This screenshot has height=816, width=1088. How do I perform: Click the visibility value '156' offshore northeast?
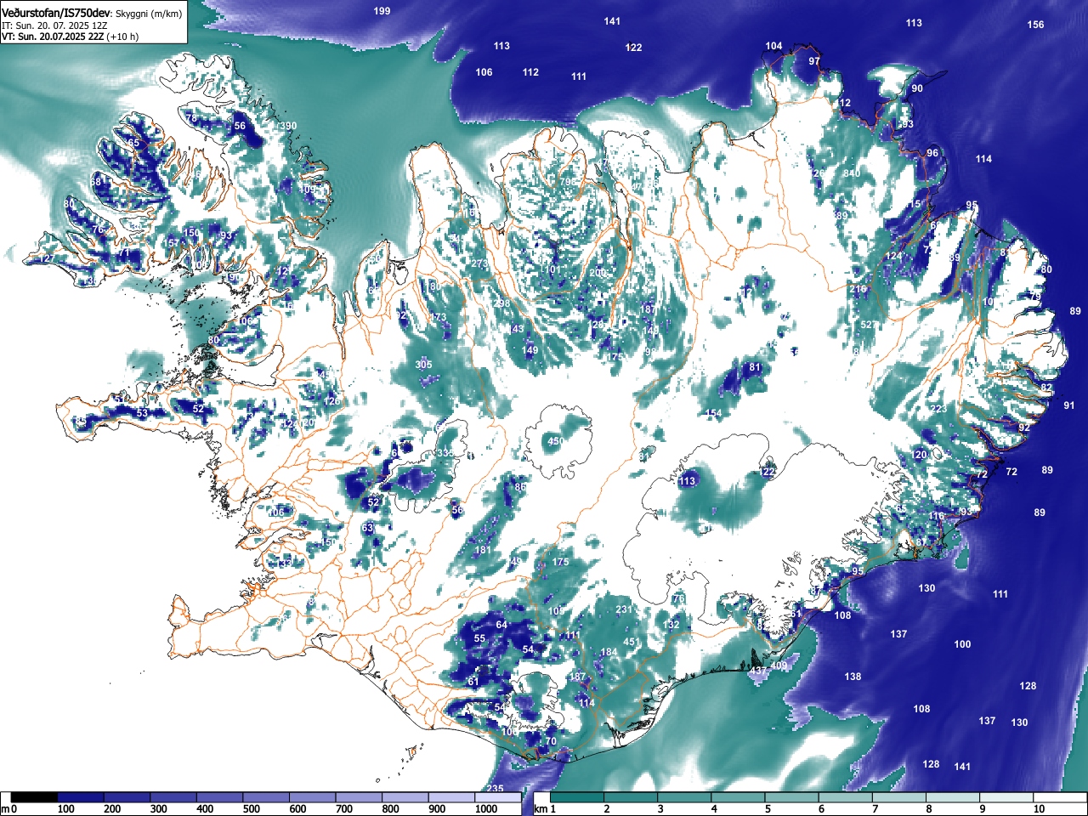pyautogui.click(x=1035, y=25)
